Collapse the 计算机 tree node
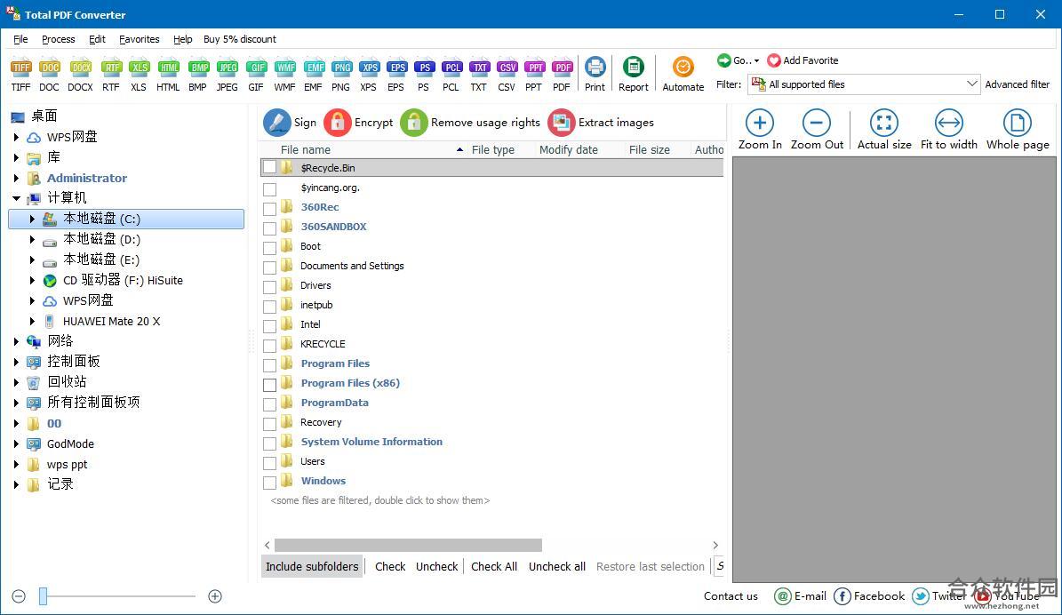 [x=16, y=198]
